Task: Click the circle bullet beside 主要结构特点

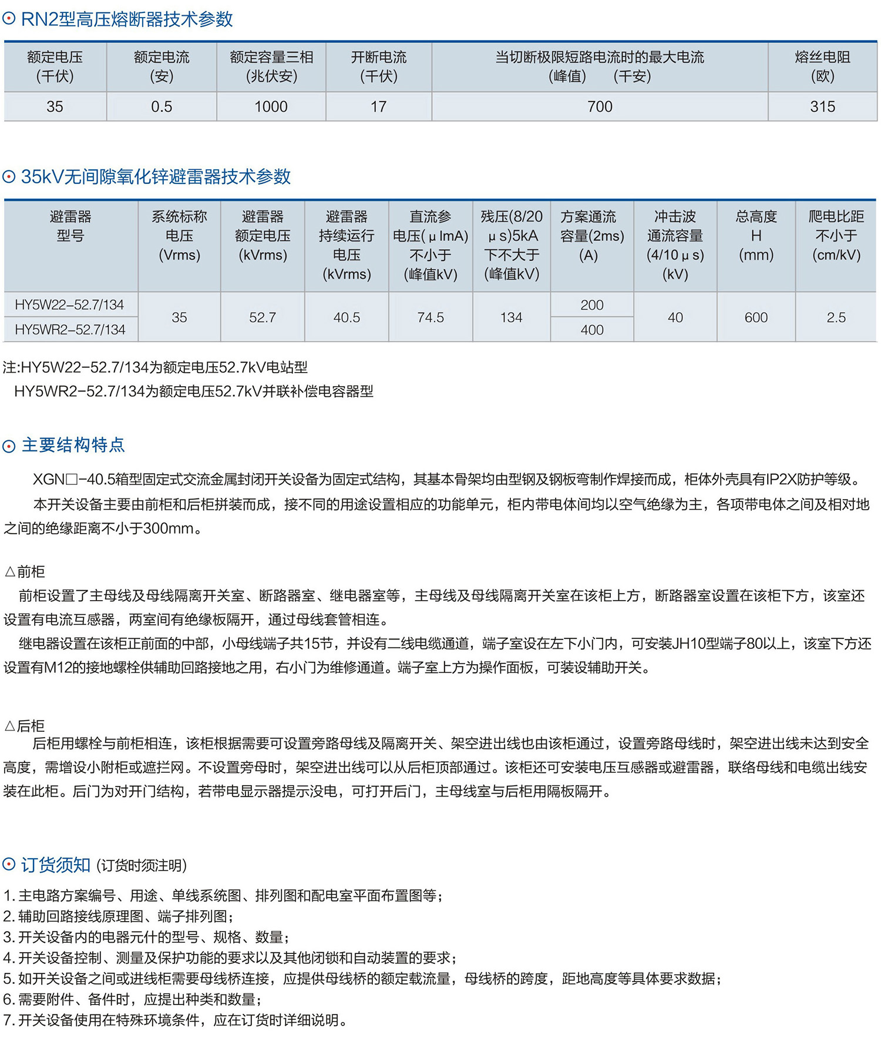Action: [x=9, y=446]
